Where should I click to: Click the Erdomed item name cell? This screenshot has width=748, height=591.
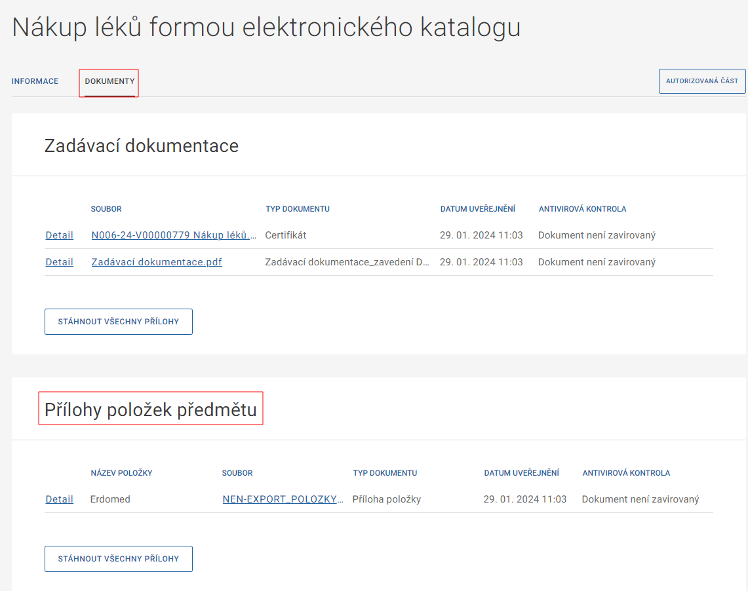tap(110, 499)
